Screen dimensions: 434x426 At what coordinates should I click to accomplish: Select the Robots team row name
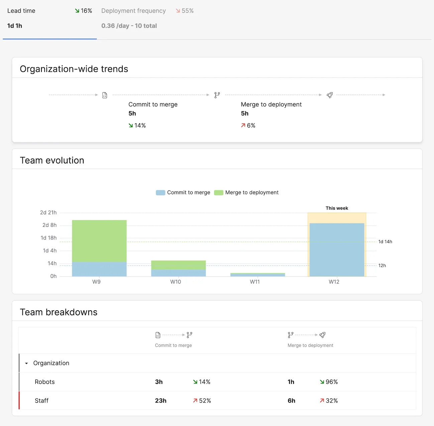pyautogui.click(x=45, y=382)
